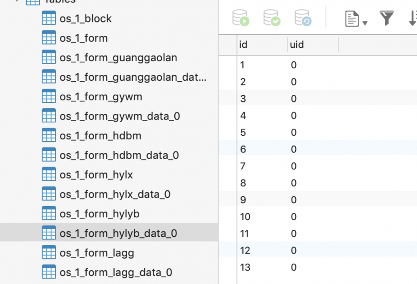The width and height of the screenshot is (417, 284).
Task: Select the id cell with value 13
Action: coord(262,267)
